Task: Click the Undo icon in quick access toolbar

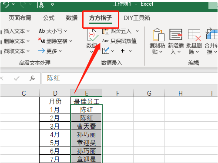Action: (x=6, y=5)
